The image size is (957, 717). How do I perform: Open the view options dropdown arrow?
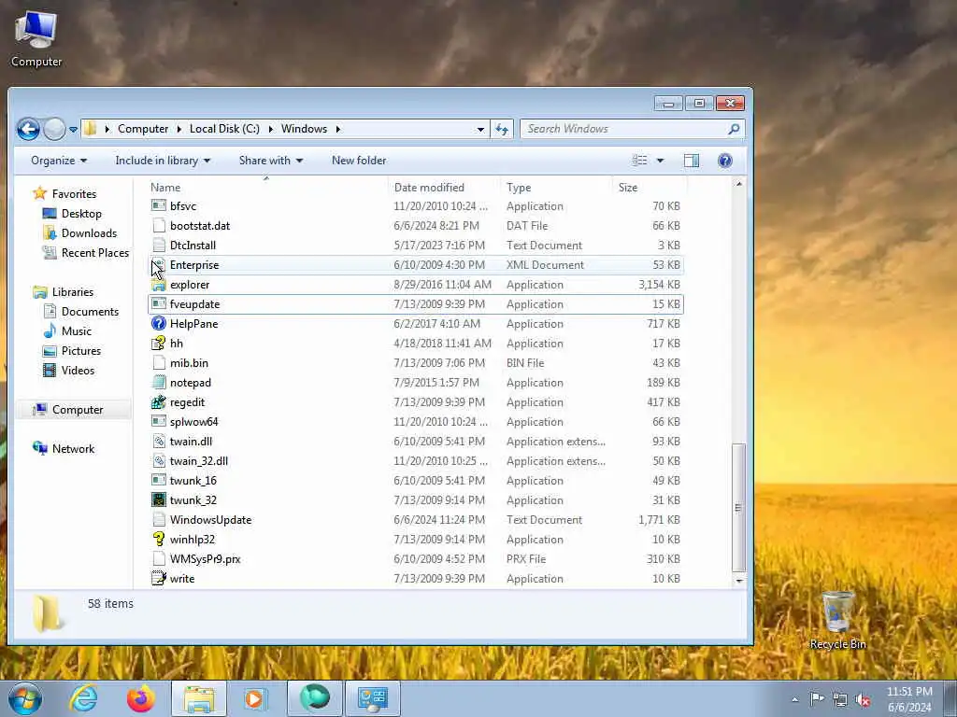point(660,161)
